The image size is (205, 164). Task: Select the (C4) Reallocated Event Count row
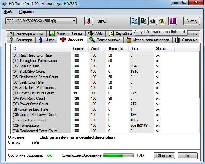[x=105, y=131]
